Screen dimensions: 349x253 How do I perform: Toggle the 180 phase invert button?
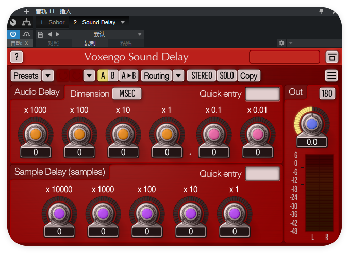tap(327, 93)
